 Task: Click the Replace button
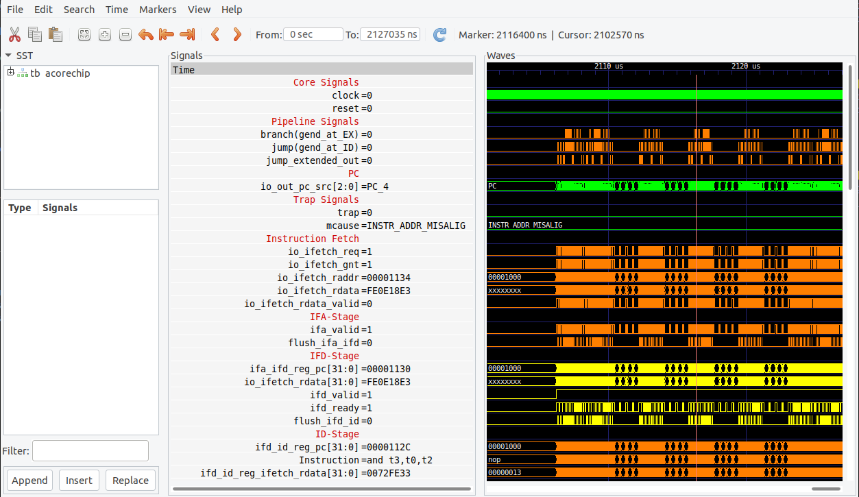pyautogui.click(x=130, y=480)
